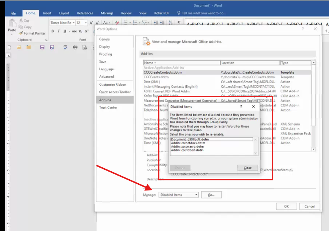Click the Location column header
The height and width of the screenshot is (231, 329).
tap(250, 63)
